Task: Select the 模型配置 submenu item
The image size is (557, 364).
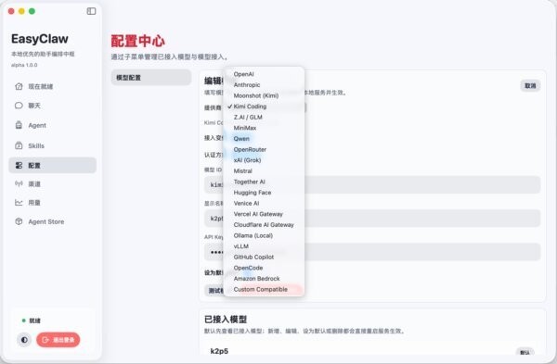Action: tap(151, 78)
